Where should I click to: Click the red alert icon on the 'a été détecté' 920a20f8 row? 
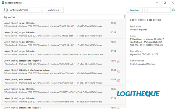(x=119, y=80)
